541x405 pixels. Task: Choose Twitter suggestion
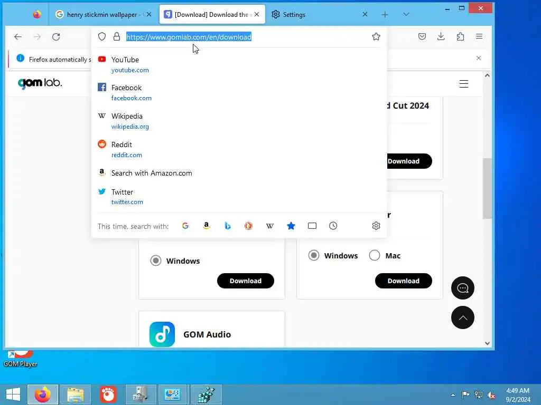coord(239,197)
